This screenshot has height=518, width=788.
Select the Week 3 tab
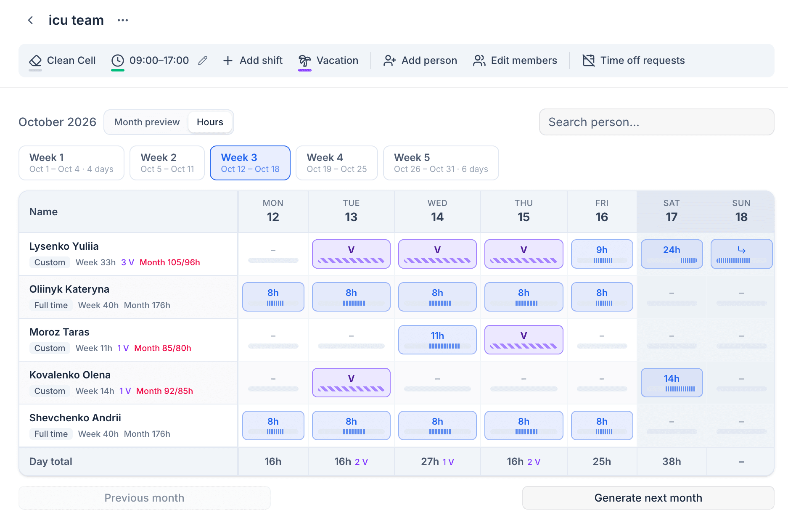tap(250, 163)
